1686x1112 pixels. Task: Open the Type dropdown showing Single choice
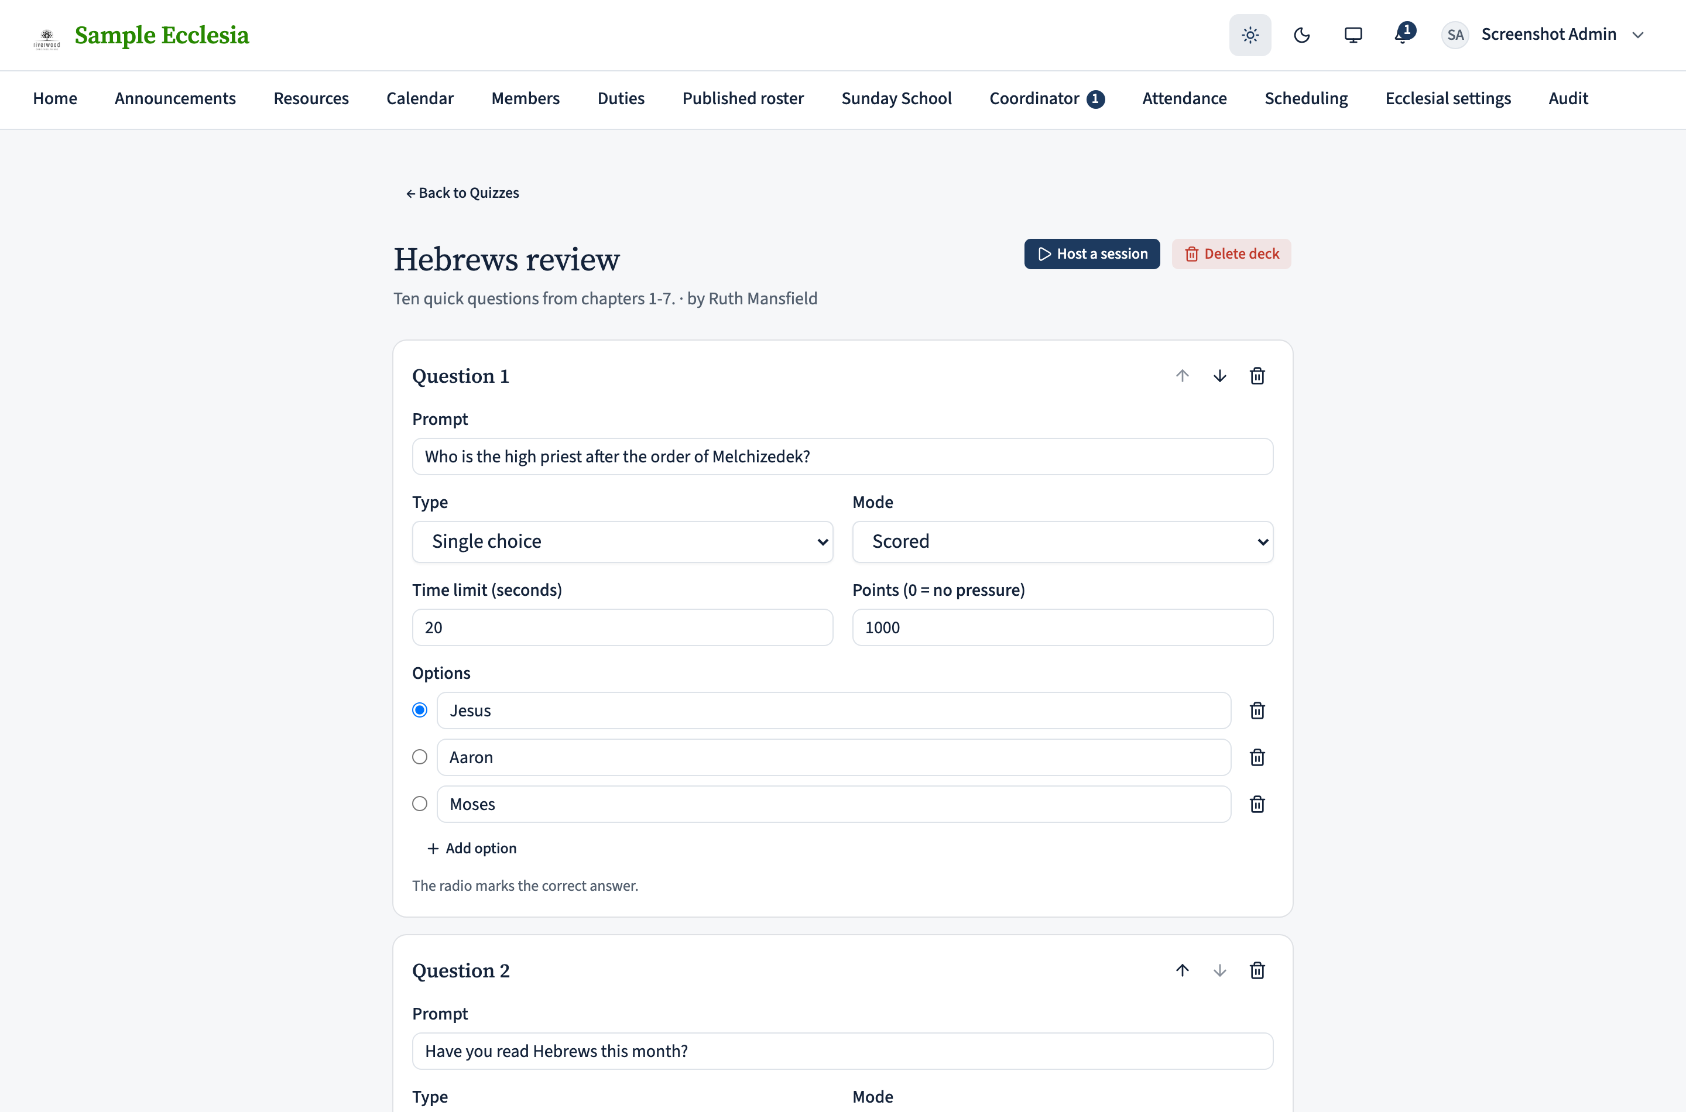coord(622,542)
